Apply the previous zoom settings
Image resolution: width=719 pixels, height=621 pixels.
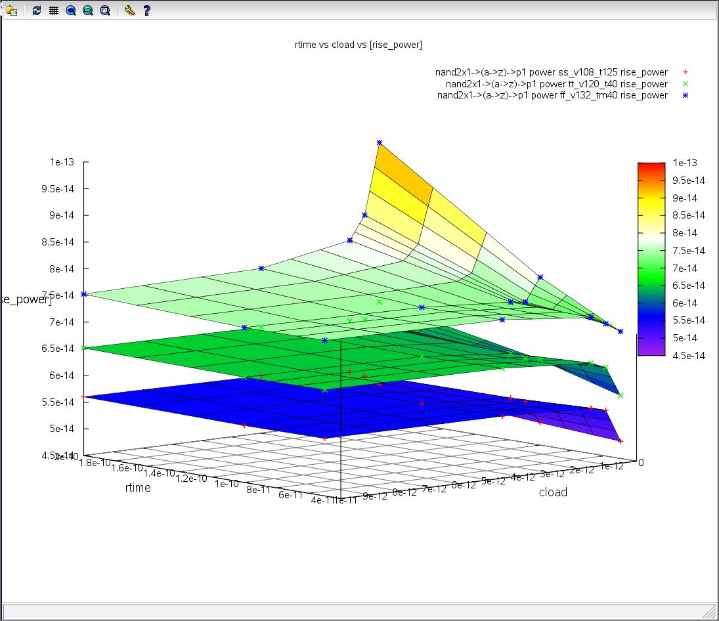pyautogui.click(x=71, y=11)
